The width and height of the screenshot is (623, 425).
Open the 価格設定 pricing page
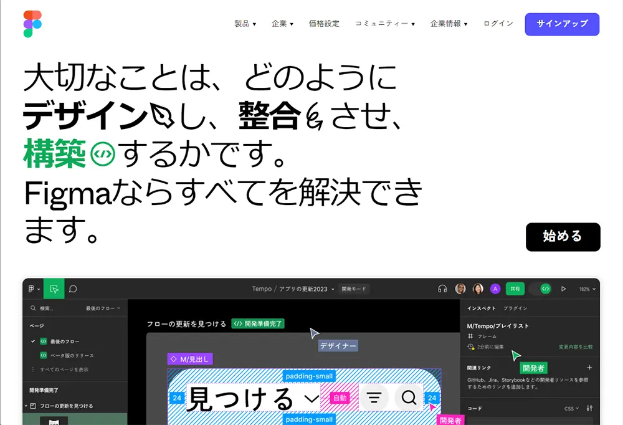click(x=324, y=24)
